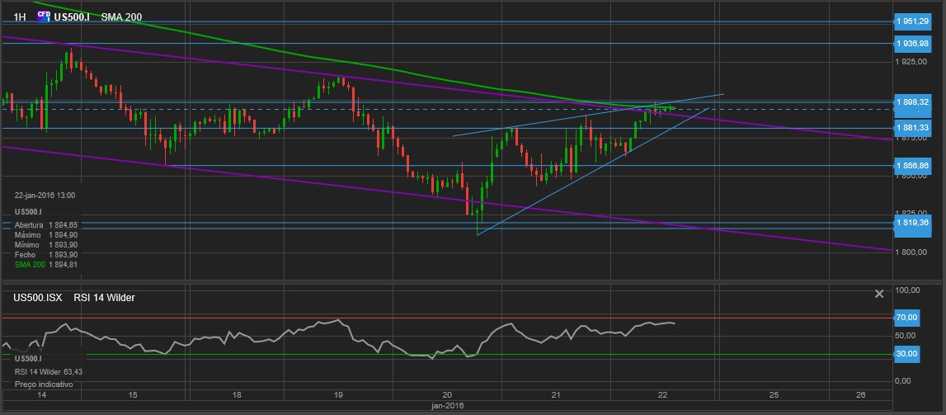Screen dimensions: 946x415
Task: Click the 22-jan-2016 13:00 timestamp
Action: (45, 196)
